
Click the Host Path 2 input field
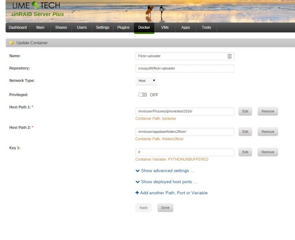pyautogui.click(x=185, y=132)
